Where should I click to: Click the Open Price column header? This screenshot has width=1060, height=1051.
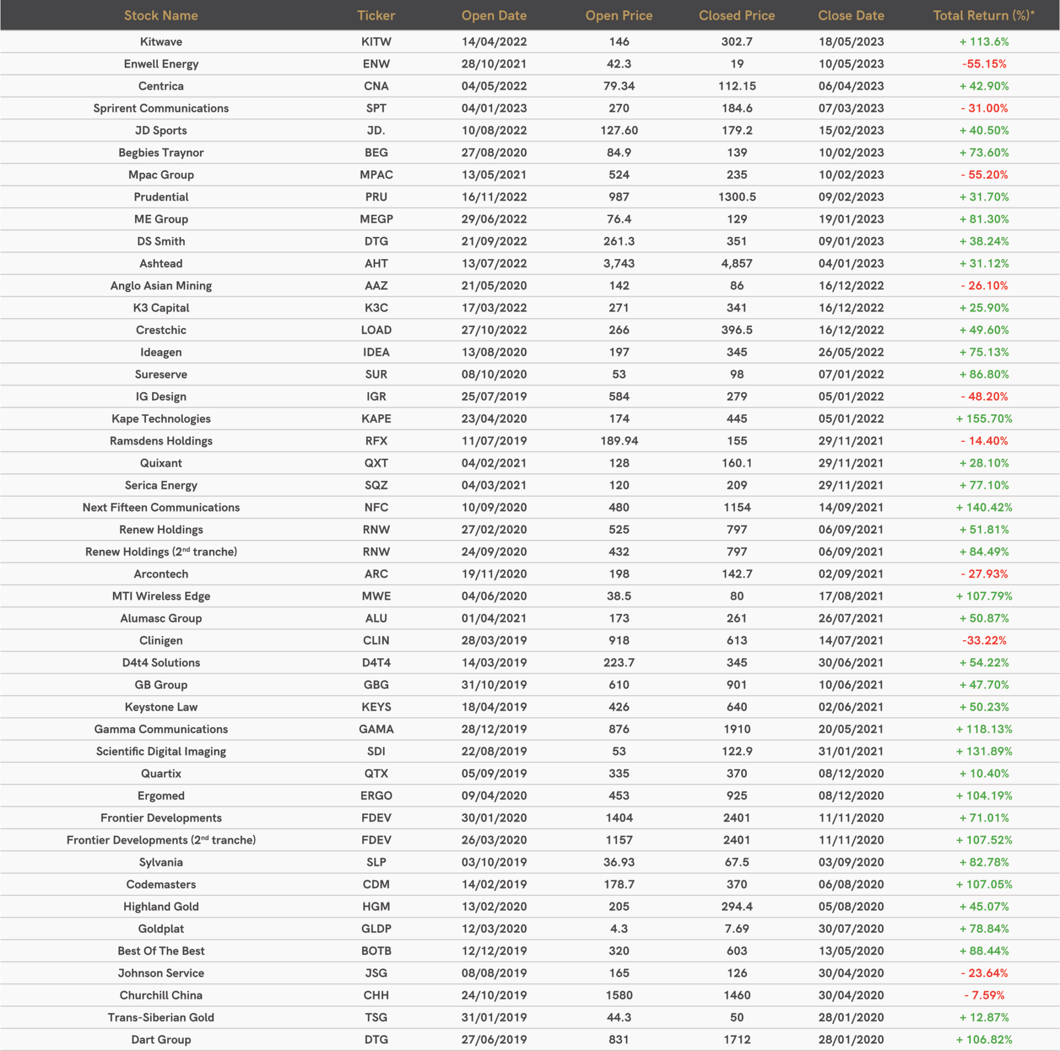[619, 16]
